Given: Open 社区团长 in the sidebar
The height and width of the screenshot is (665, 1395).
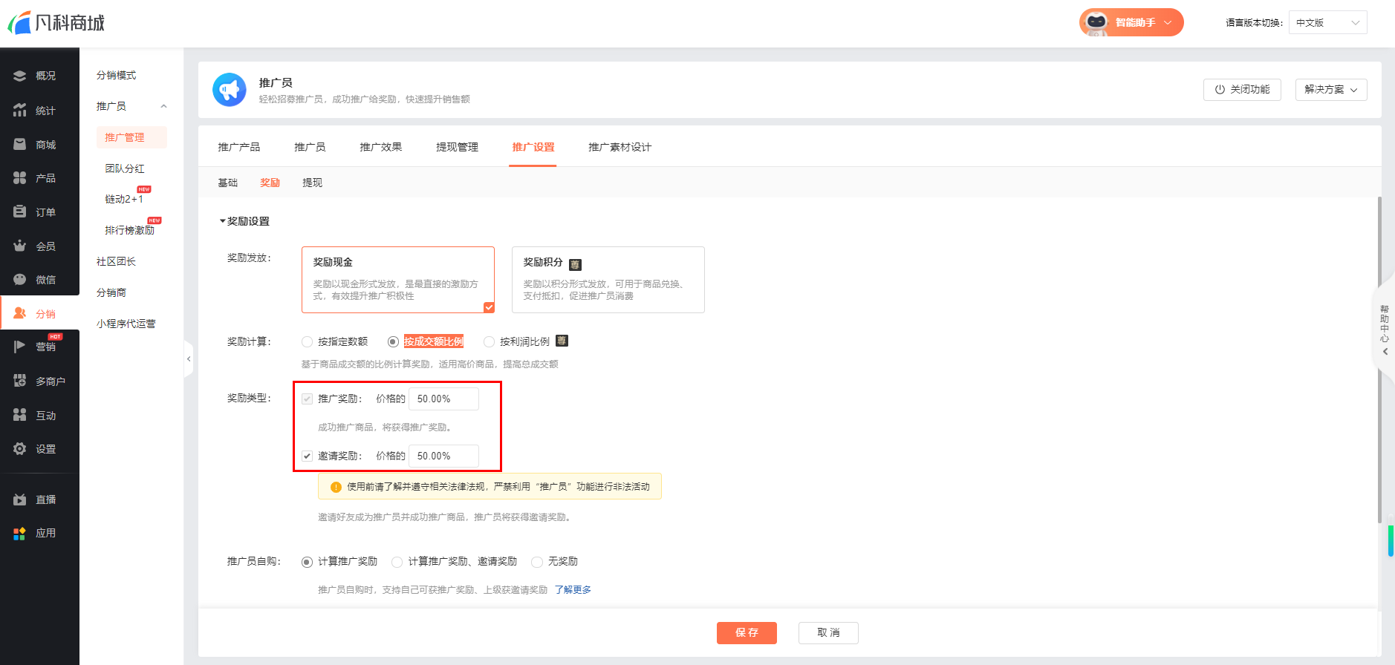Looking at the screenshot, I should click(117, 261).
